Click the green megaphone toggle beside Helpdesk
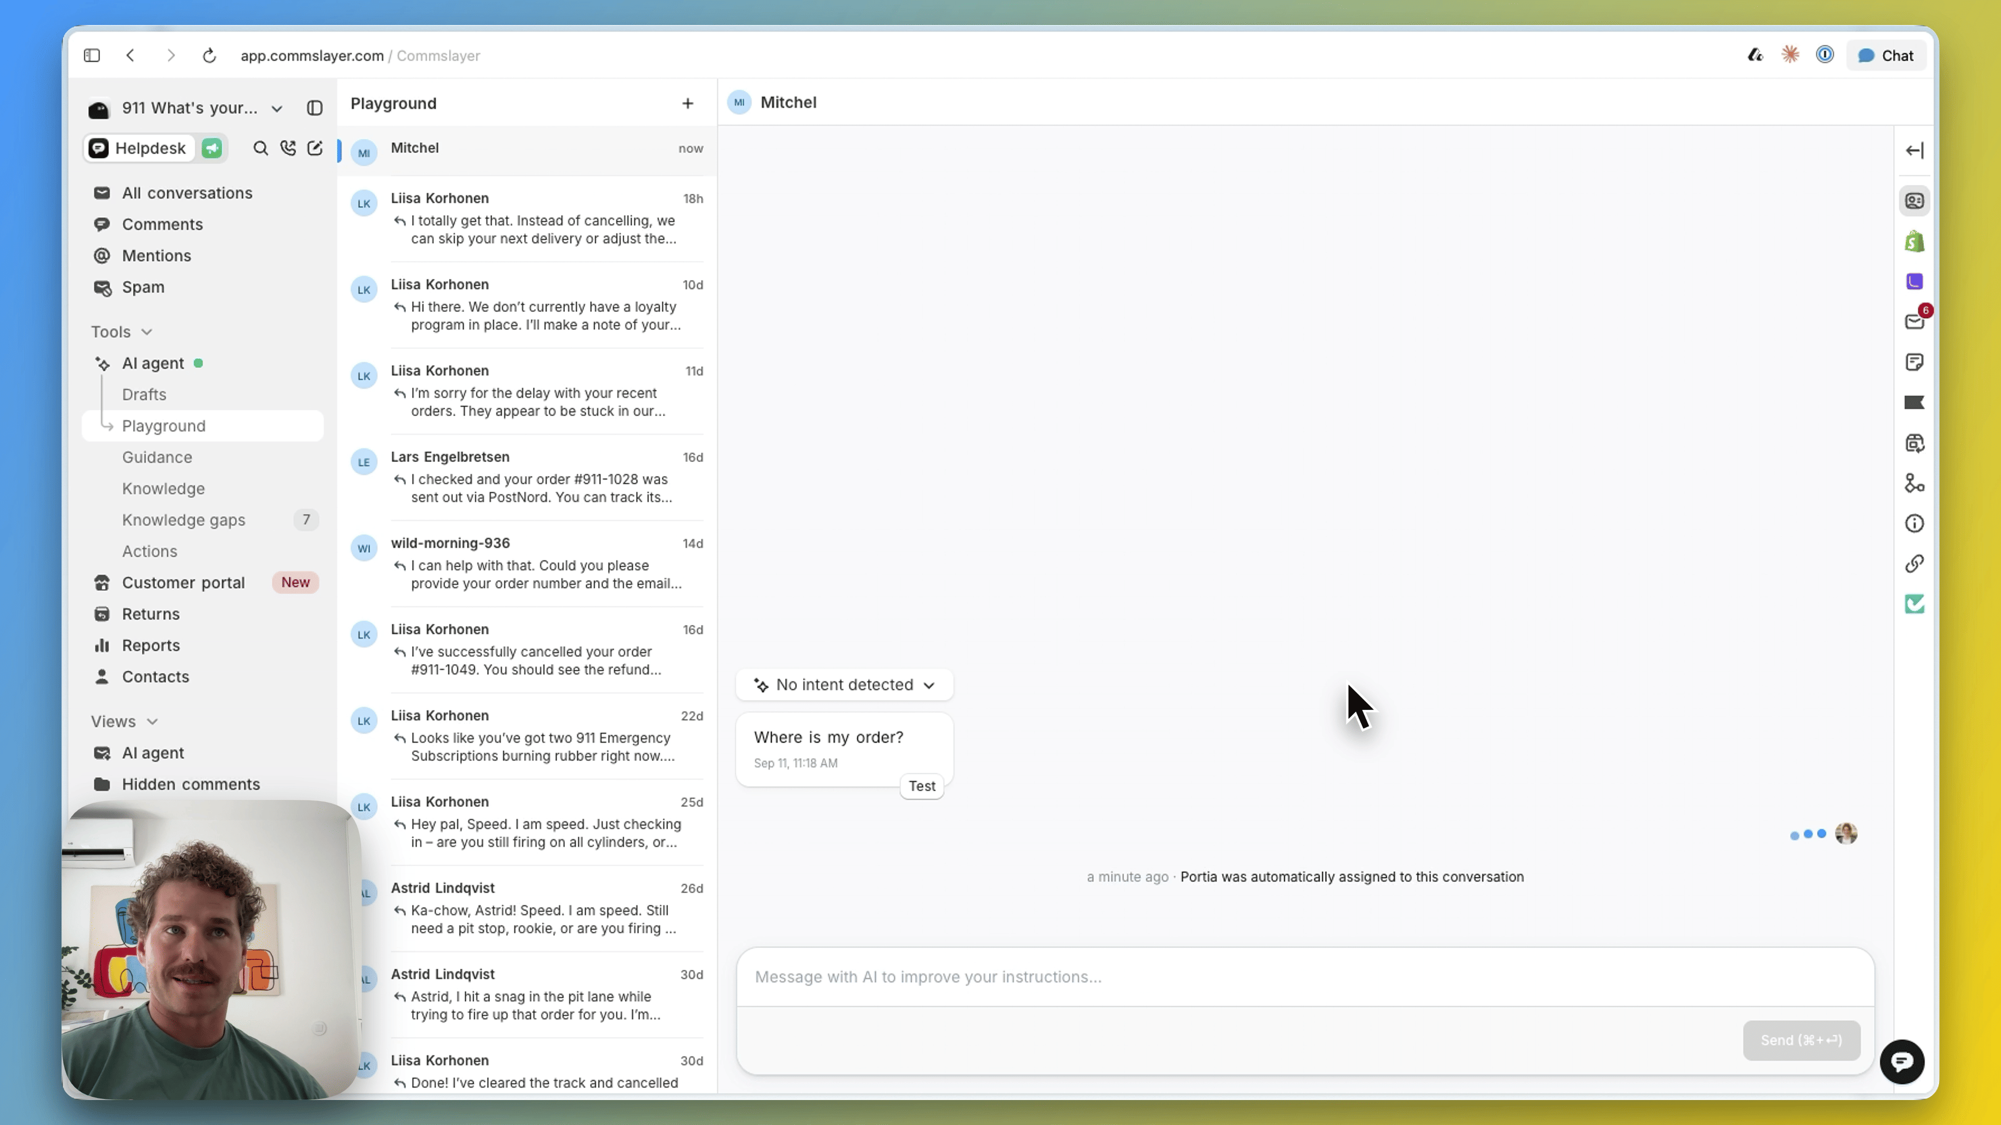This screenshot has width=2001, height=1125. click(x=211, y=148)
